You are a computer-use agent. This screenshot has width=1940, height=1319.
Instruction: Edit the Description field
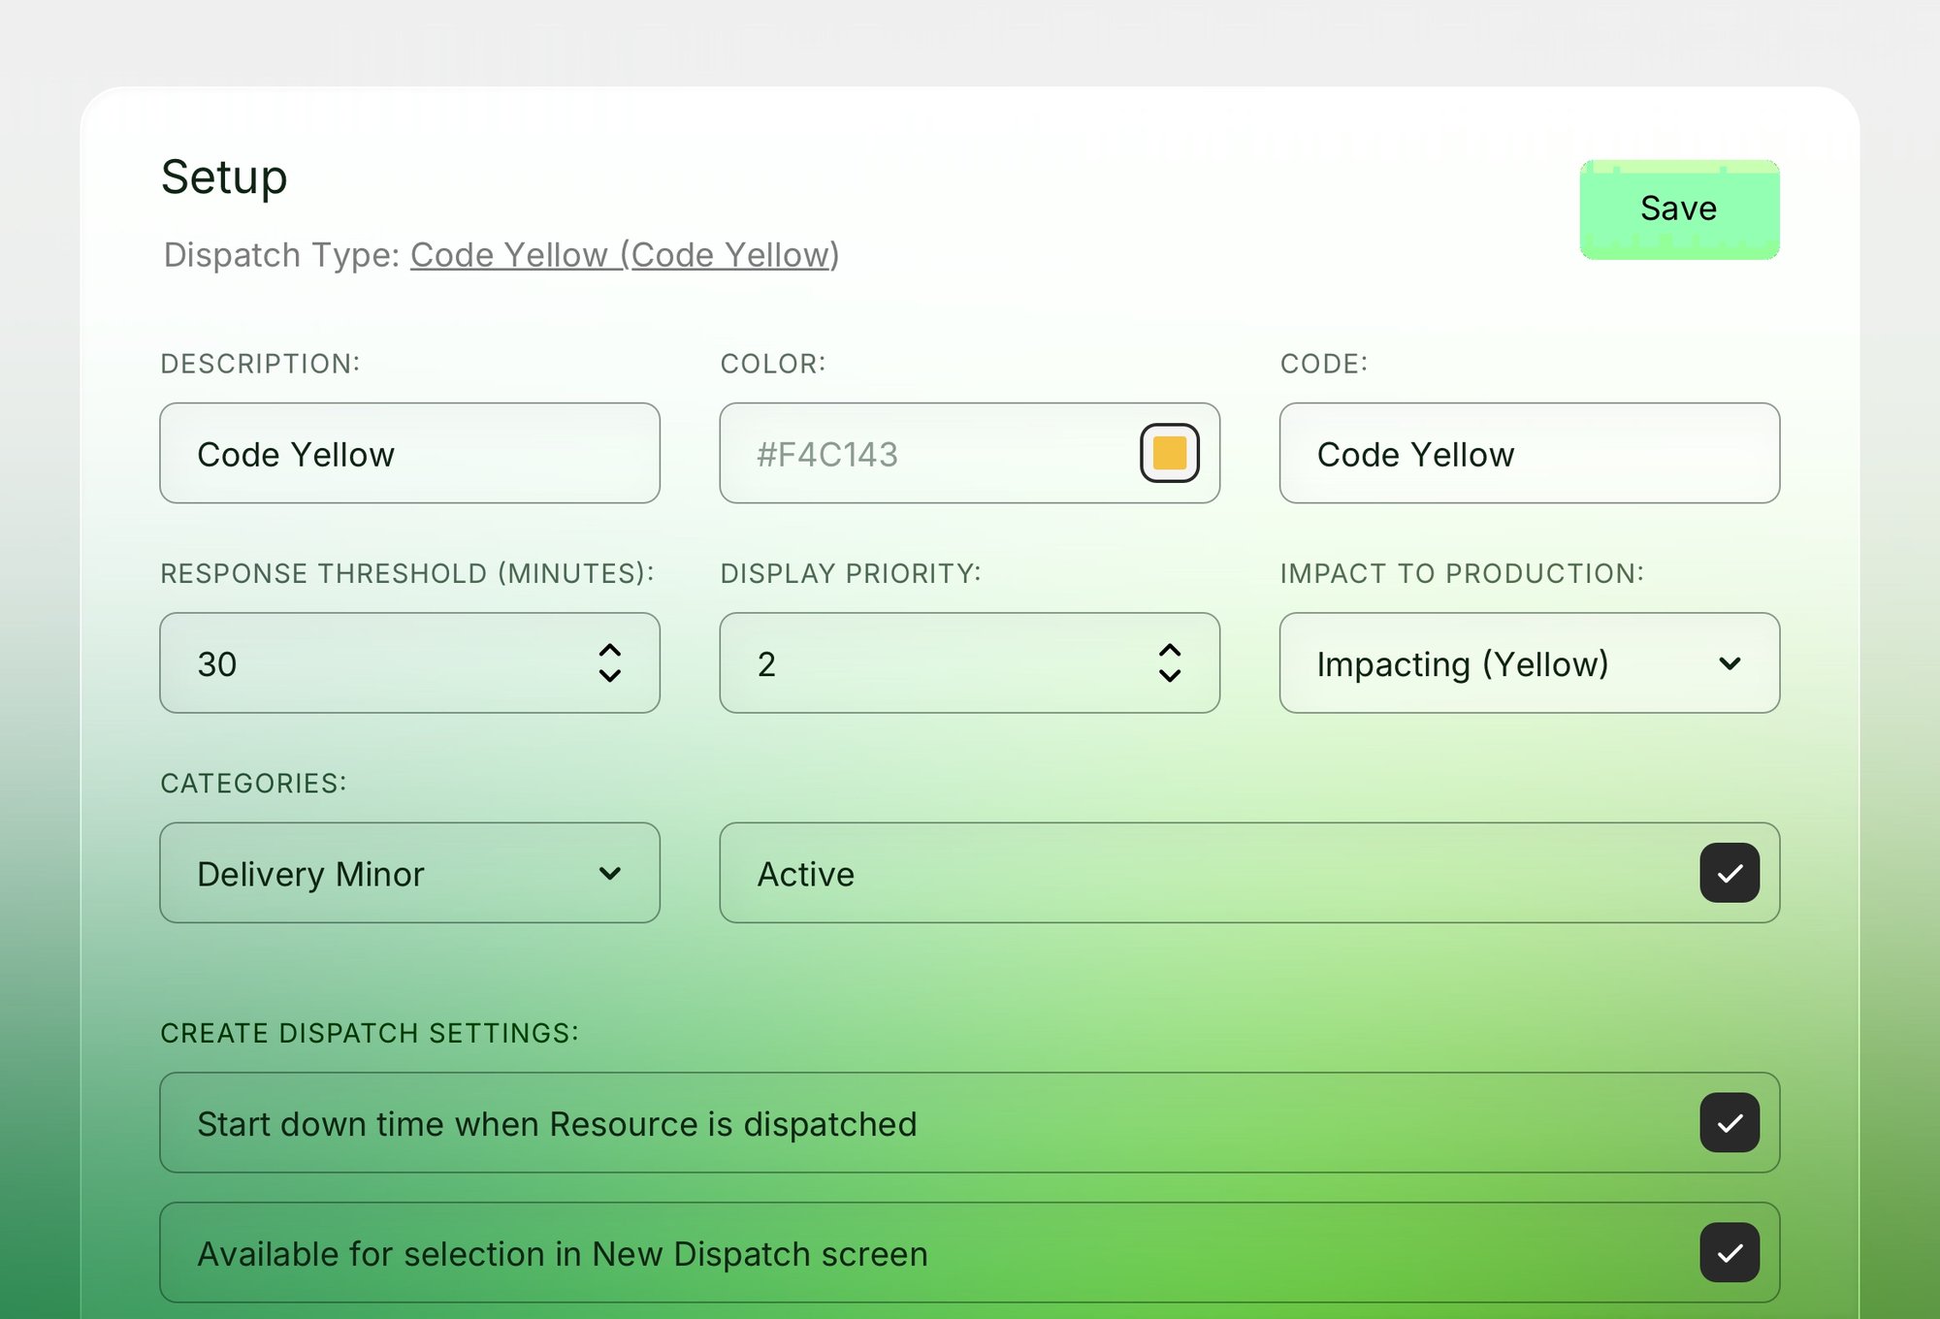point(409,453)
